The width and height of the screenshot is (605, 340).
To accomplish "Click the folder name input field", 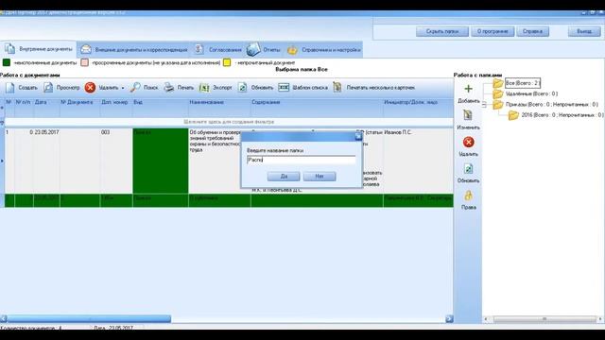I will pyautogui.click(x=301, y=160).
